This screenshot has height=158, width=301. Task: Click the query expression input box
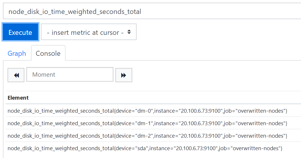pos(151,12)
